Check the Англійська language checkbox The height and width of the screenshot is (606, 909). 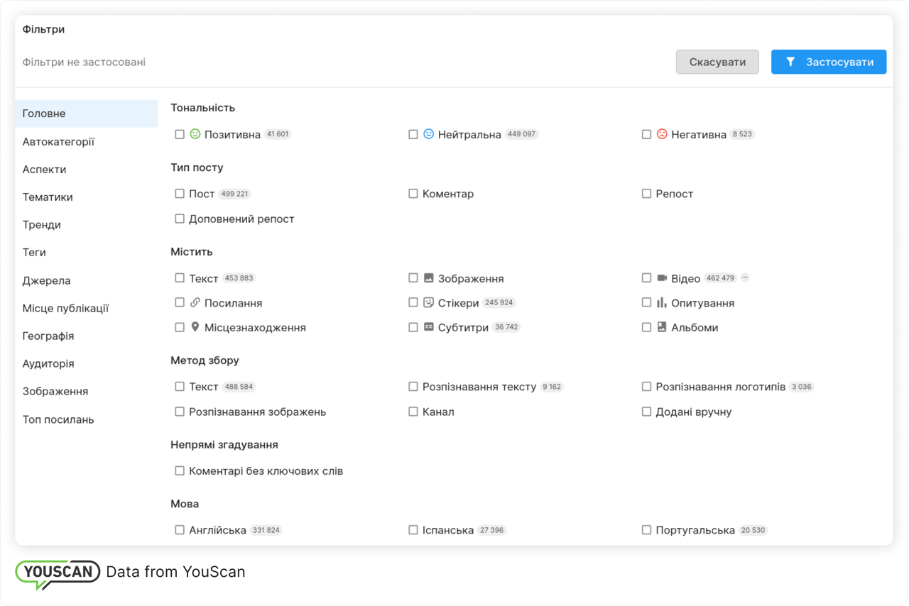(180, 530)
